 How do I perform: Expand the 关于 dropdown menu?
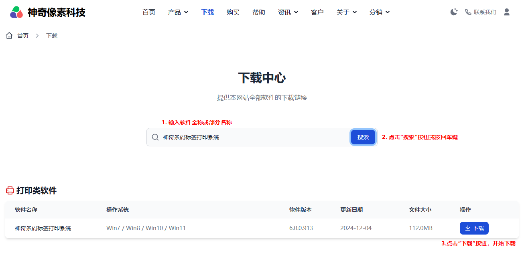tap(347, 12)
